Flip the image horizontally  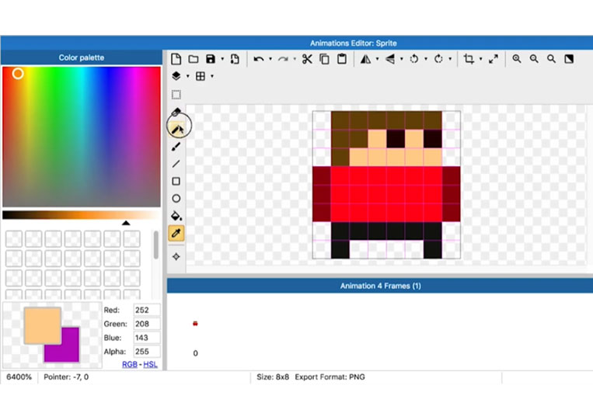click(365, 59)
